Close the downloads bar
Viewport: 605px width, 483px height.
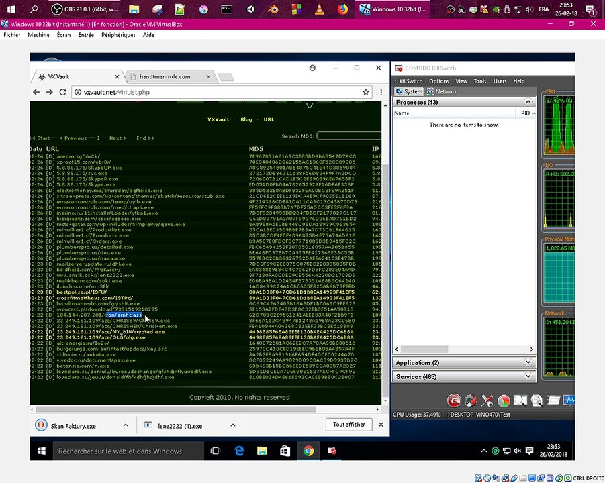381,425
